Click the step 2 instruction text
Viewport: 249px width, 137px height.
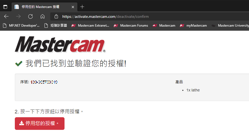(49, 111)
